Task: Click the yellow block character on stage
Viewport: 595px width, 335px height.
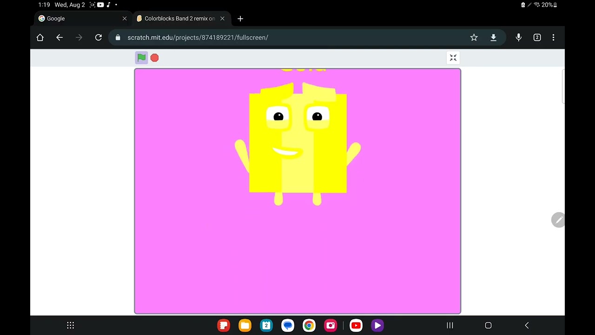Action: (x=298, y=144)
